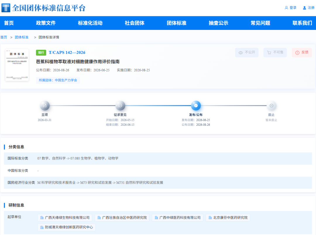Select the 发布/公布 checkmark step
The height and width of the screenshot is (235, 316).
pos(196,105)
